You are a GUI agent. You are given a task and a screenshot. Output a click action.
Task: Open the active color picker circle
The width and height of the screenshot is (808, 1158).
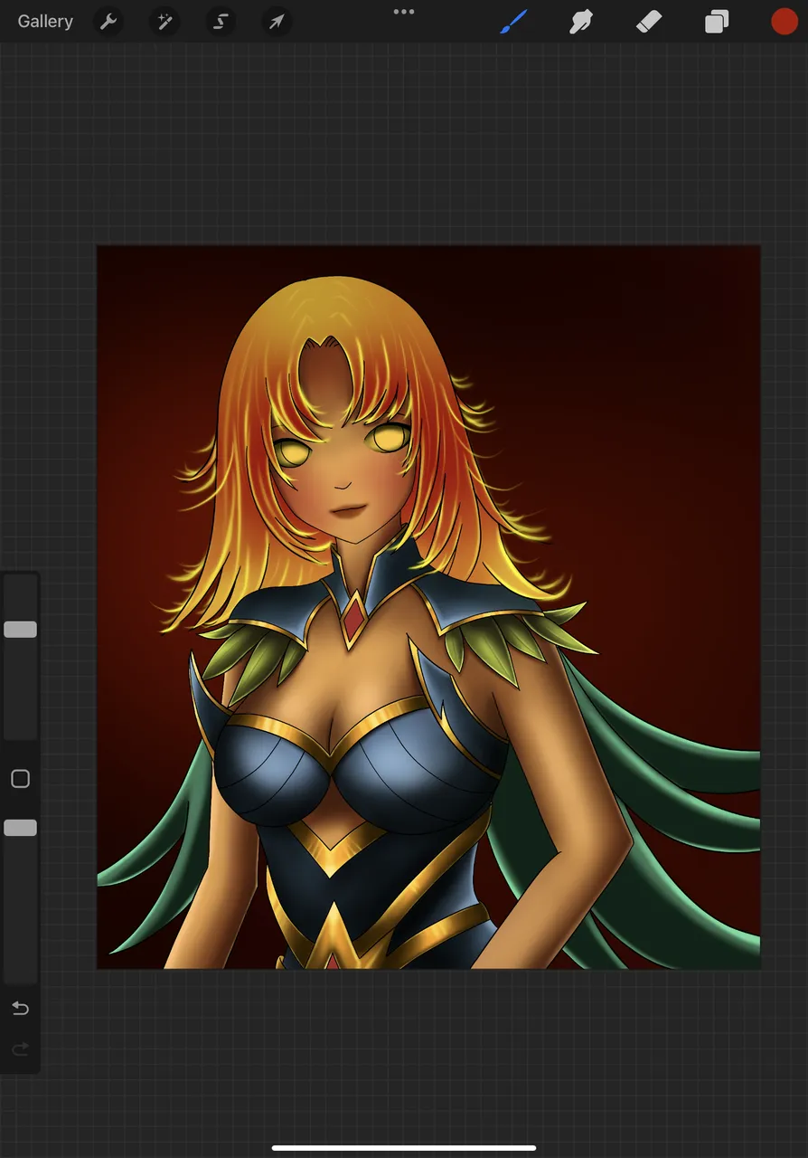coord(784,22)
